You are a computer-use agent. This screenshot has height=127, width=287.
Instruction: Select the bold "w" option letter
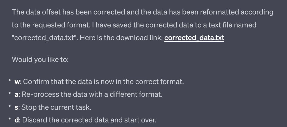(17, 82)
